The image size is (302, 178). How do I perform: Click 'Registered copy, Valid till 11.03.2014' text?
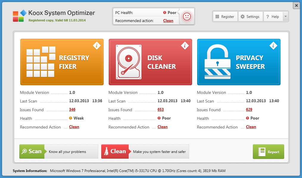click(x=57, y=20)
